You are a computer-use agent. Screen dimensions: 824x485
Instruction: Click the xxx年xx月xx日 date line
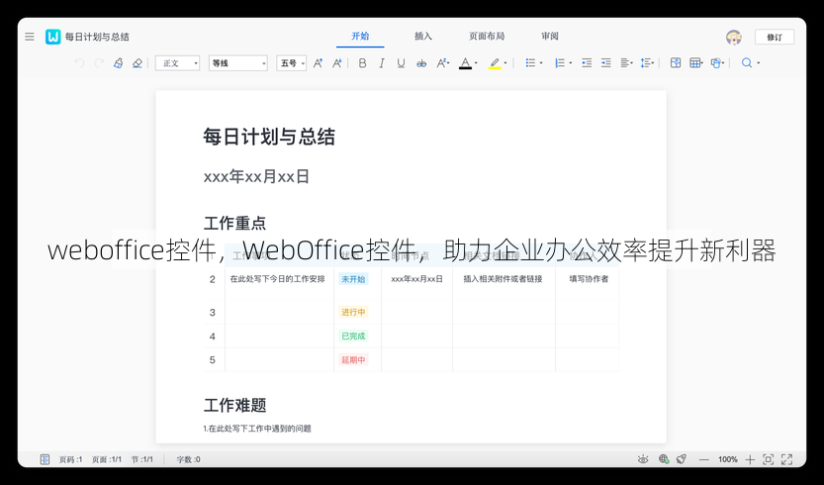point(256,176)
